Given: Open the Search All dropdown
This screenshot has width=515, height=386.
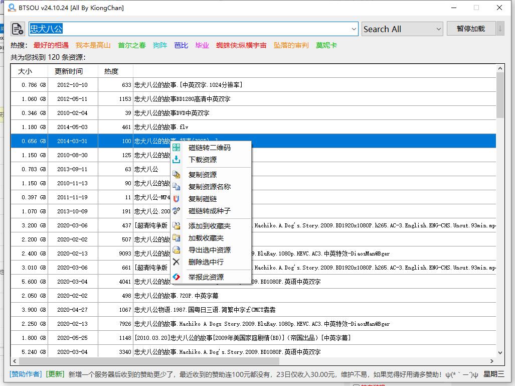Looking at the screenshot, I should click(x=401, y=29).
